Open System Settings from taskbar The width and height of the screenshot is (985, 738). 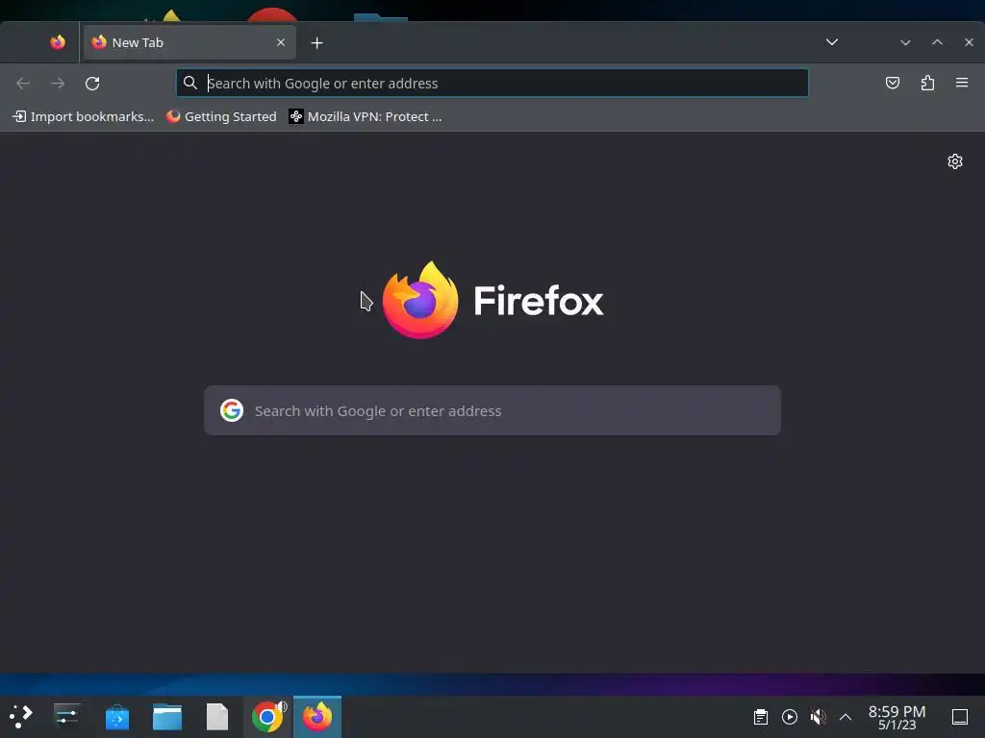66,717
